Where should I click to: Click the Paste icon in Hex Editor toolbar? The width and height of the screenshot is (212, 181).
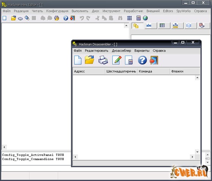[x=111, y=18]
